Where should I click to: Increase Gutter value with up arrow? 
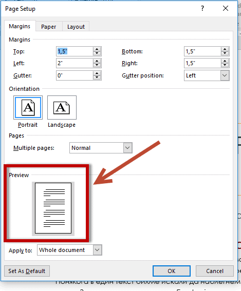[97, 73]
